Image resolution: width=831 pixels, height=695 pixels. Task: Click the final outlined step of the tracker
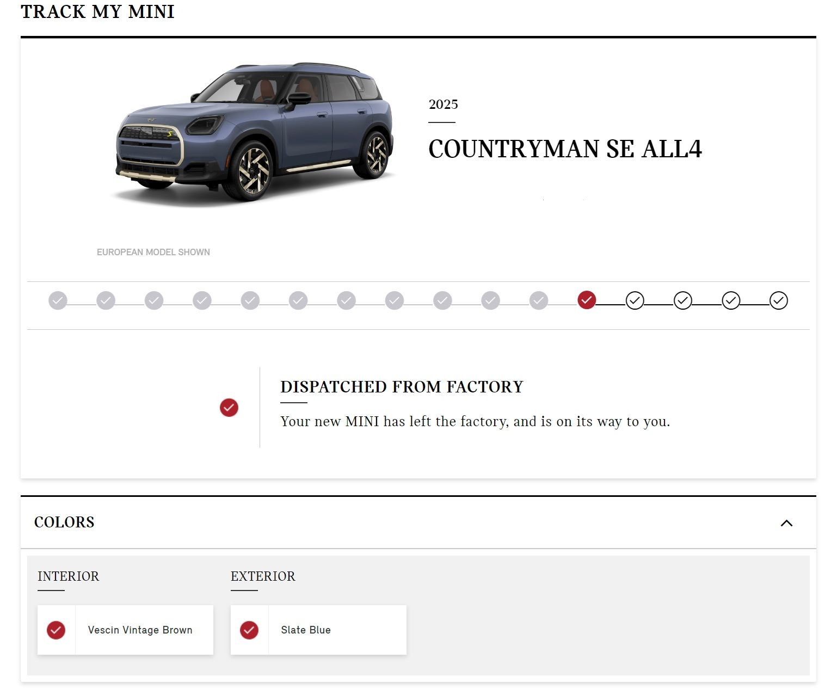(x=778, y=300)
